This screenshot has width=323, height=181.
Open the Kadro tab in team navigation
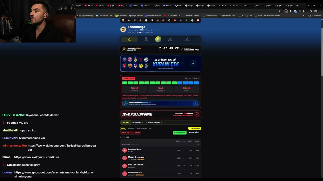(129, 39)
